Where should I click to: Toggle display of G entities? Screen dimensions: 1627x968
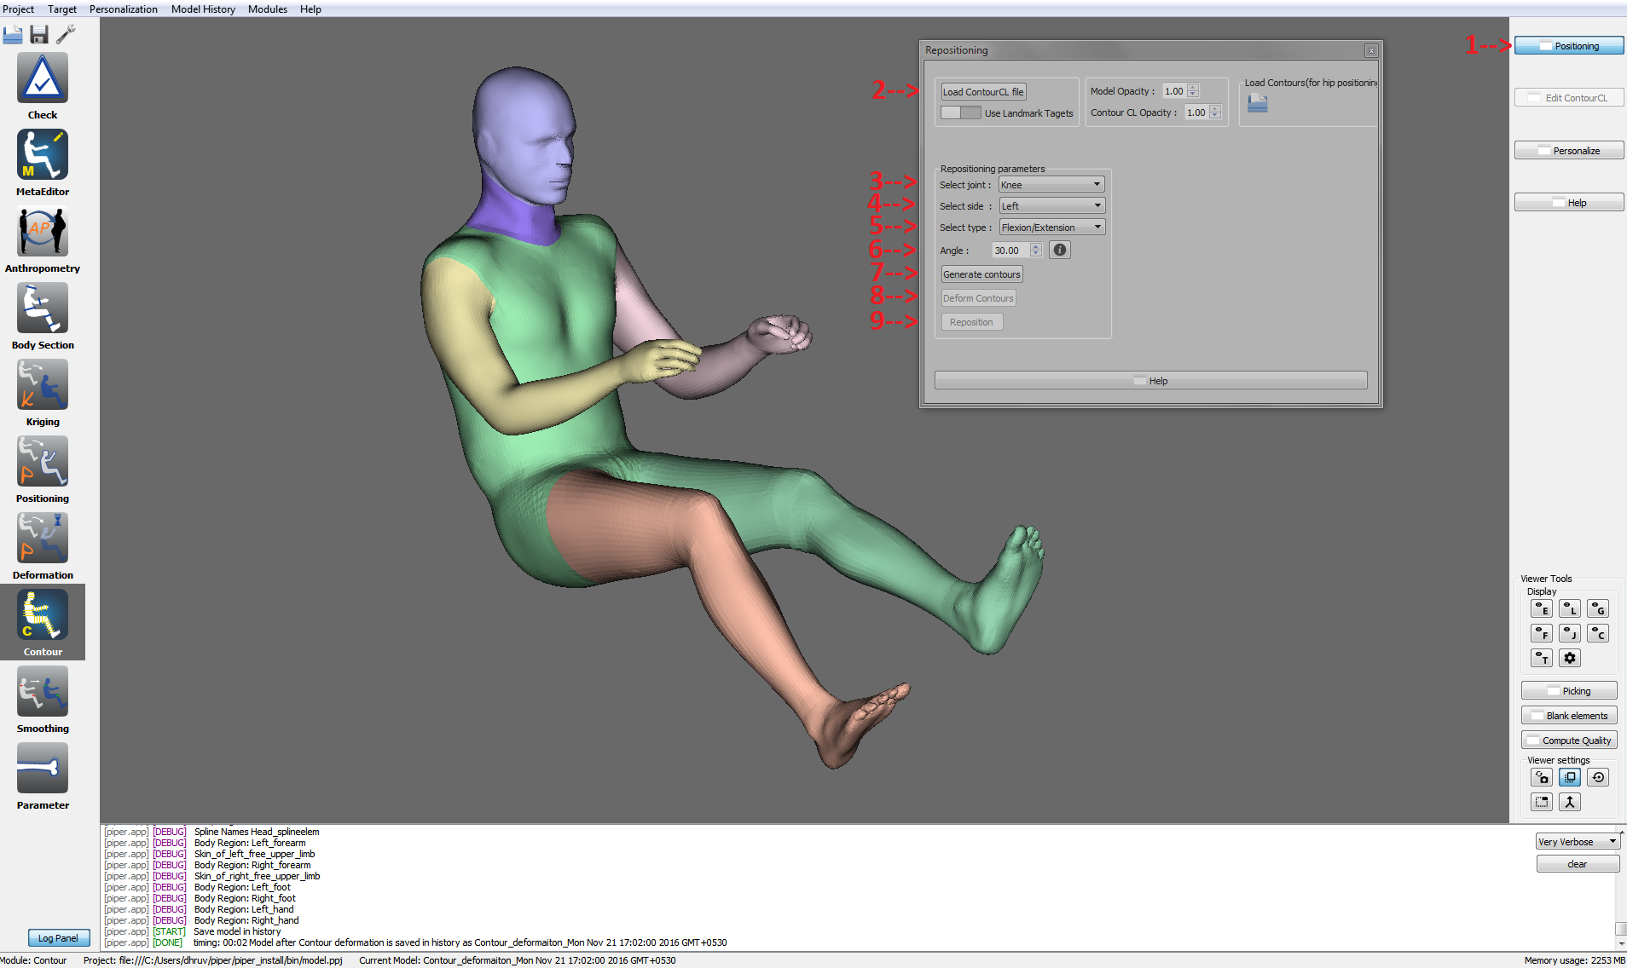1598,608
